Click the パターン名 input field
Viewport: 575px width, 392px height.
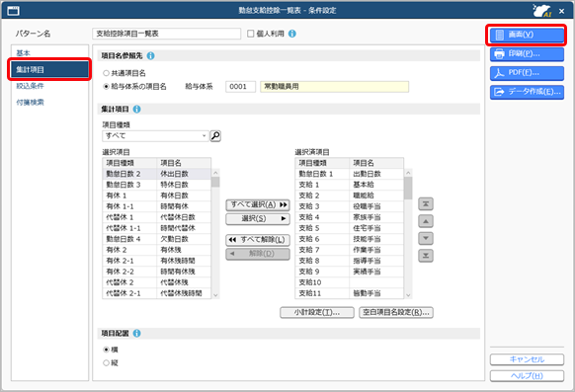click(167, 34)
